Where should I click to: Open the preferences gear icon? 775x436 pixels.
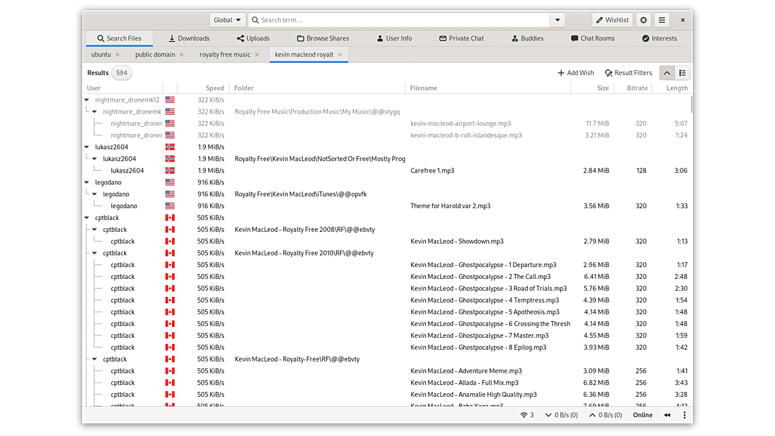[x=643, y=20]
